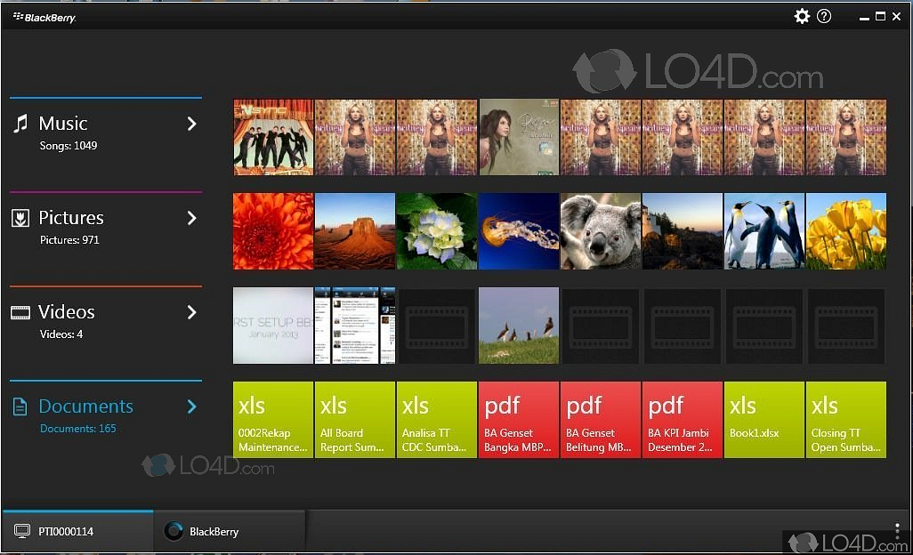Open 0002Rekap Maintenance xls document

pos(273,420)
